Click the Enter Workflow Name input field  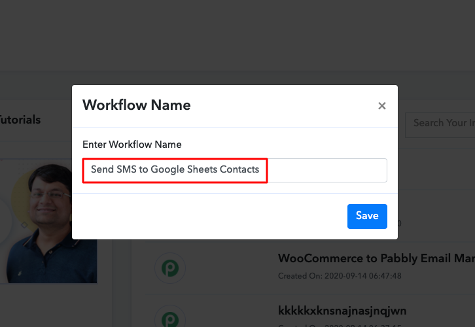click(x=234, y=170)
